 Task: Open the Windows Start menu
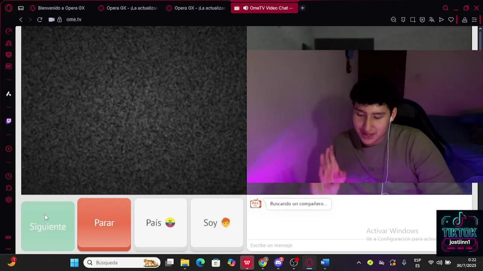point(74,263)
